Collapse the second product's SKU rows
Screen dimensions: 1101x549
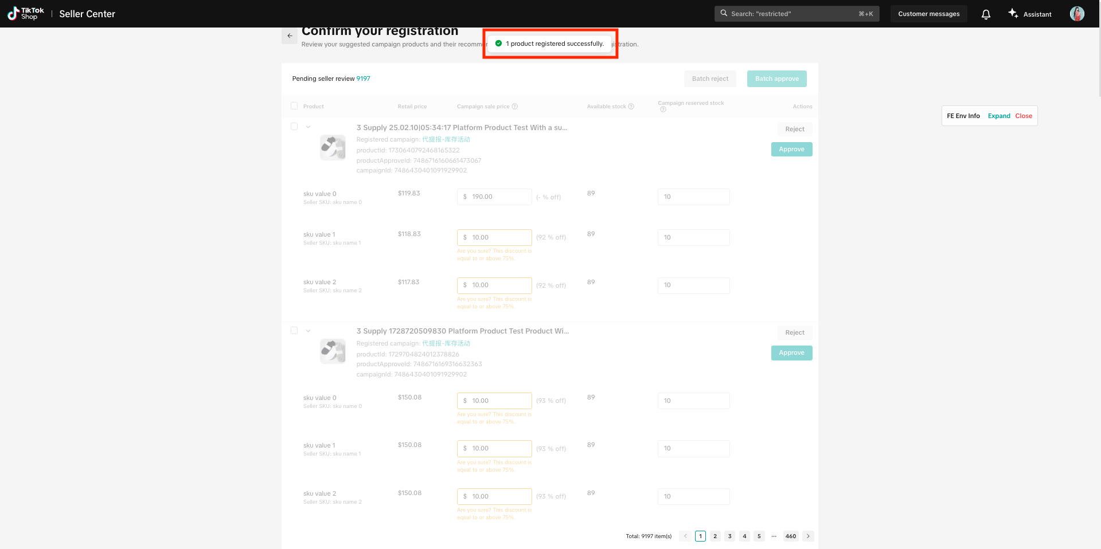click(308, 331)
